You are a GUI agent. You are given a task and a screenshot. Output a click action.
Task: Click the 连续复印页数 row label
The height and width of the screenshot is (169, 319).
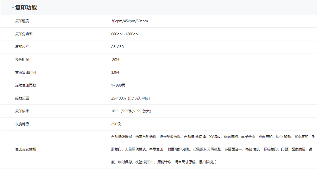[25, 85]
